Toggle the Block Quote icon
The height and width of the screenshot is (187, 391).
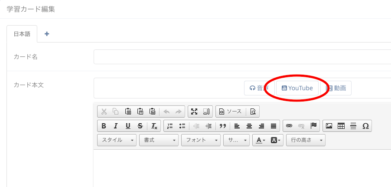222,126
